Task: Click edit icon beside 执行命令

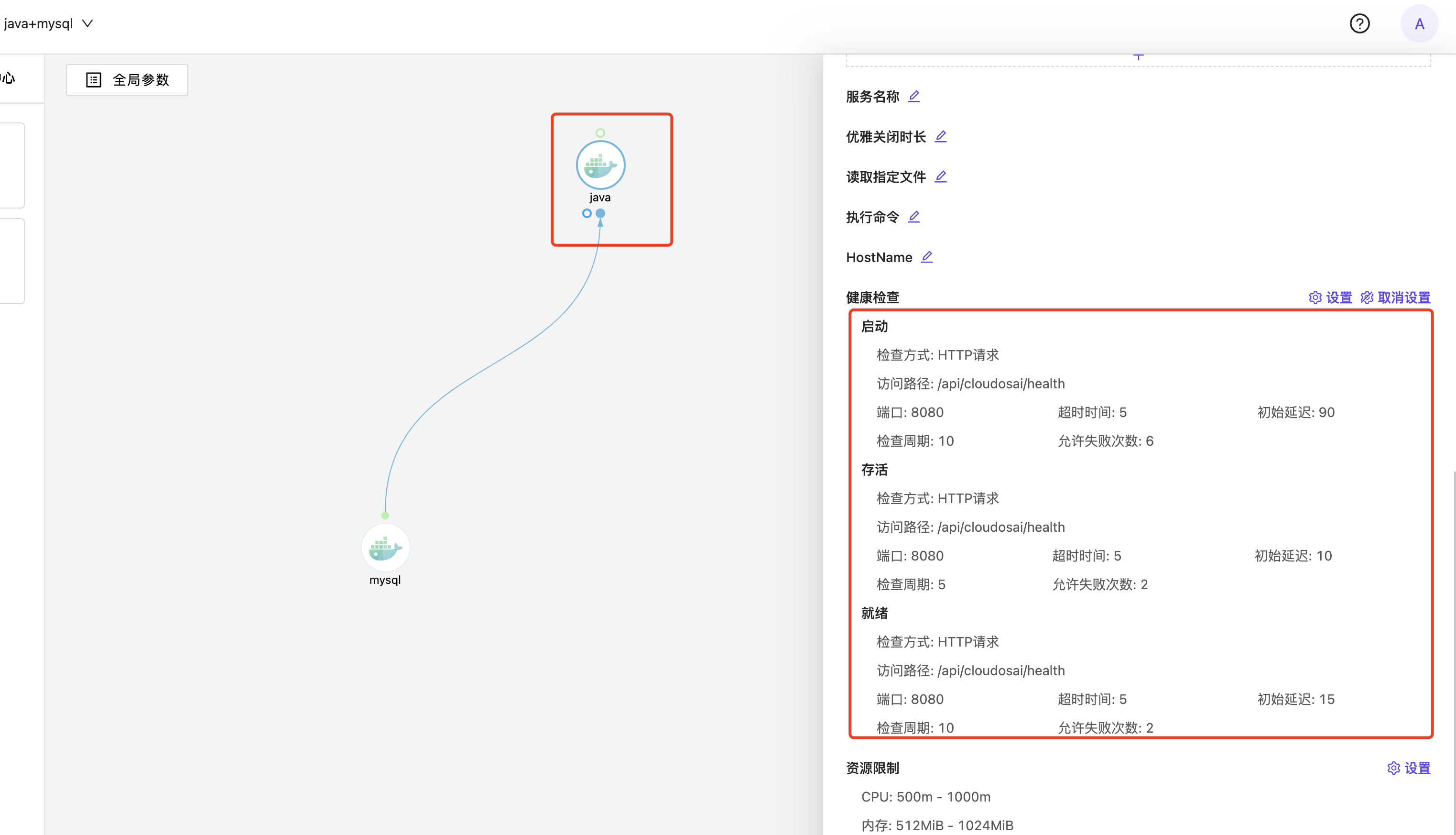Action: (914, 217)
